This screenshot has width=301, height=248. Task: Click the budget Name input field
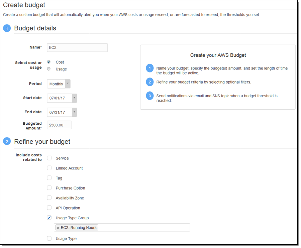click(x=77, y=47)
